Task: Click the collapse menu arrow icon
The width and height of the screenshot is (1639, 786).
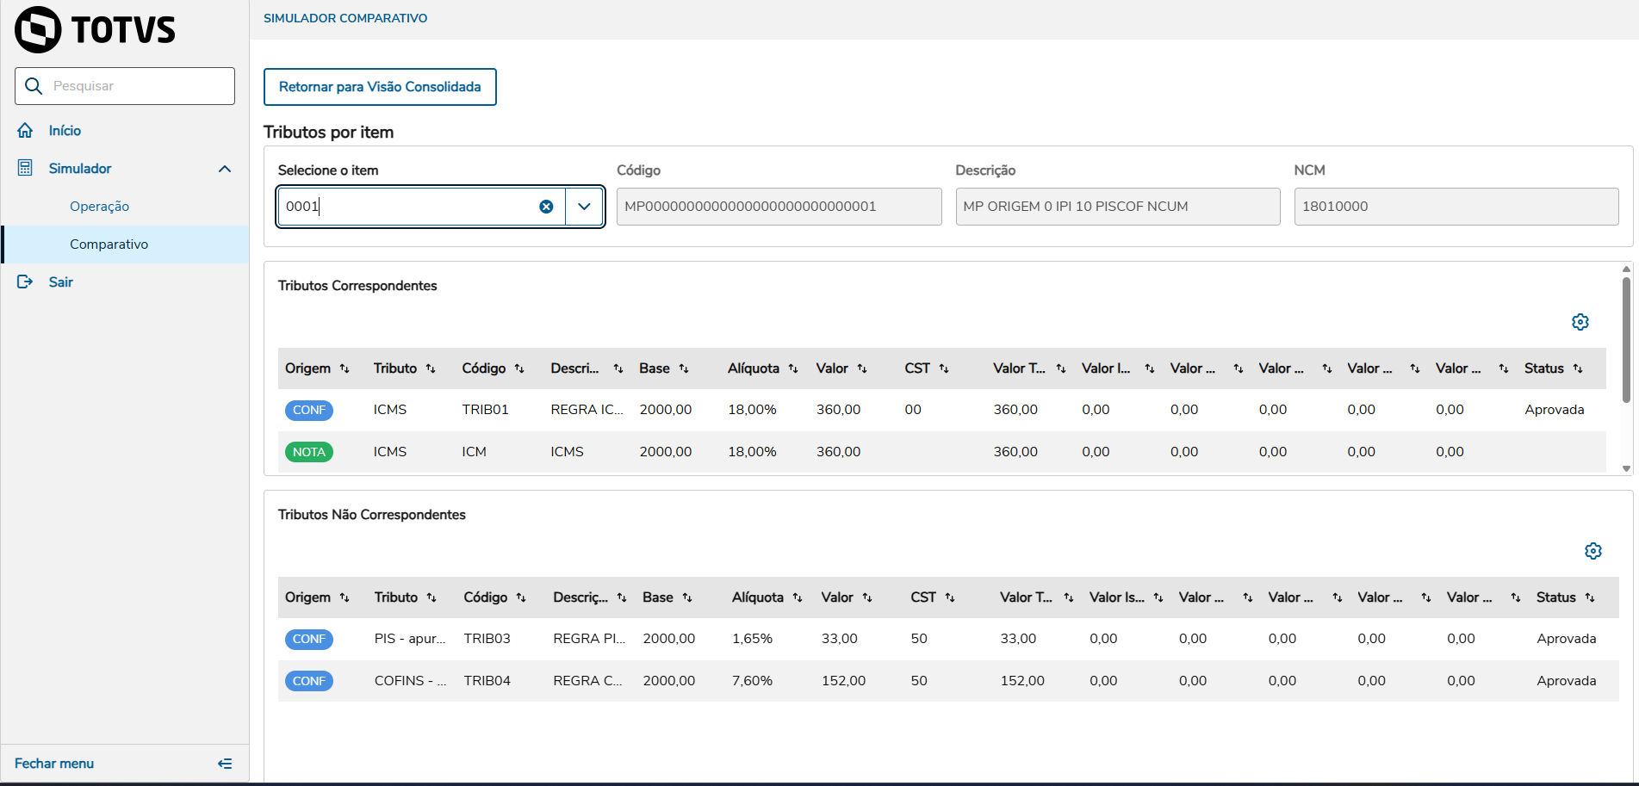Action: point(225,764)
